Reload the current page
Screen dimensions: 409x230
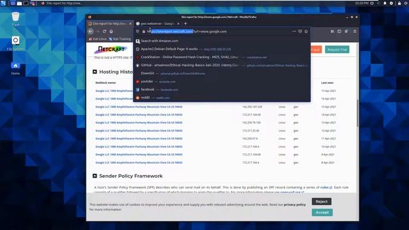pos(104,31)
